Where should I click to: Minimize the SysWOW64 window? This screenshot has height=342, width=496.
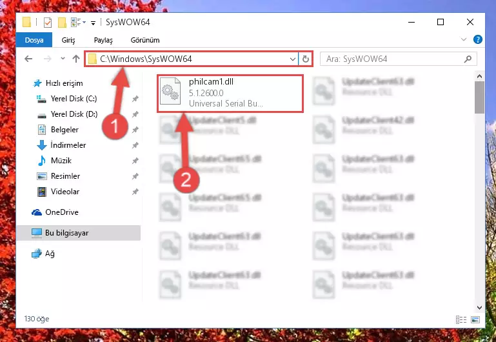(x=412, y=22)
